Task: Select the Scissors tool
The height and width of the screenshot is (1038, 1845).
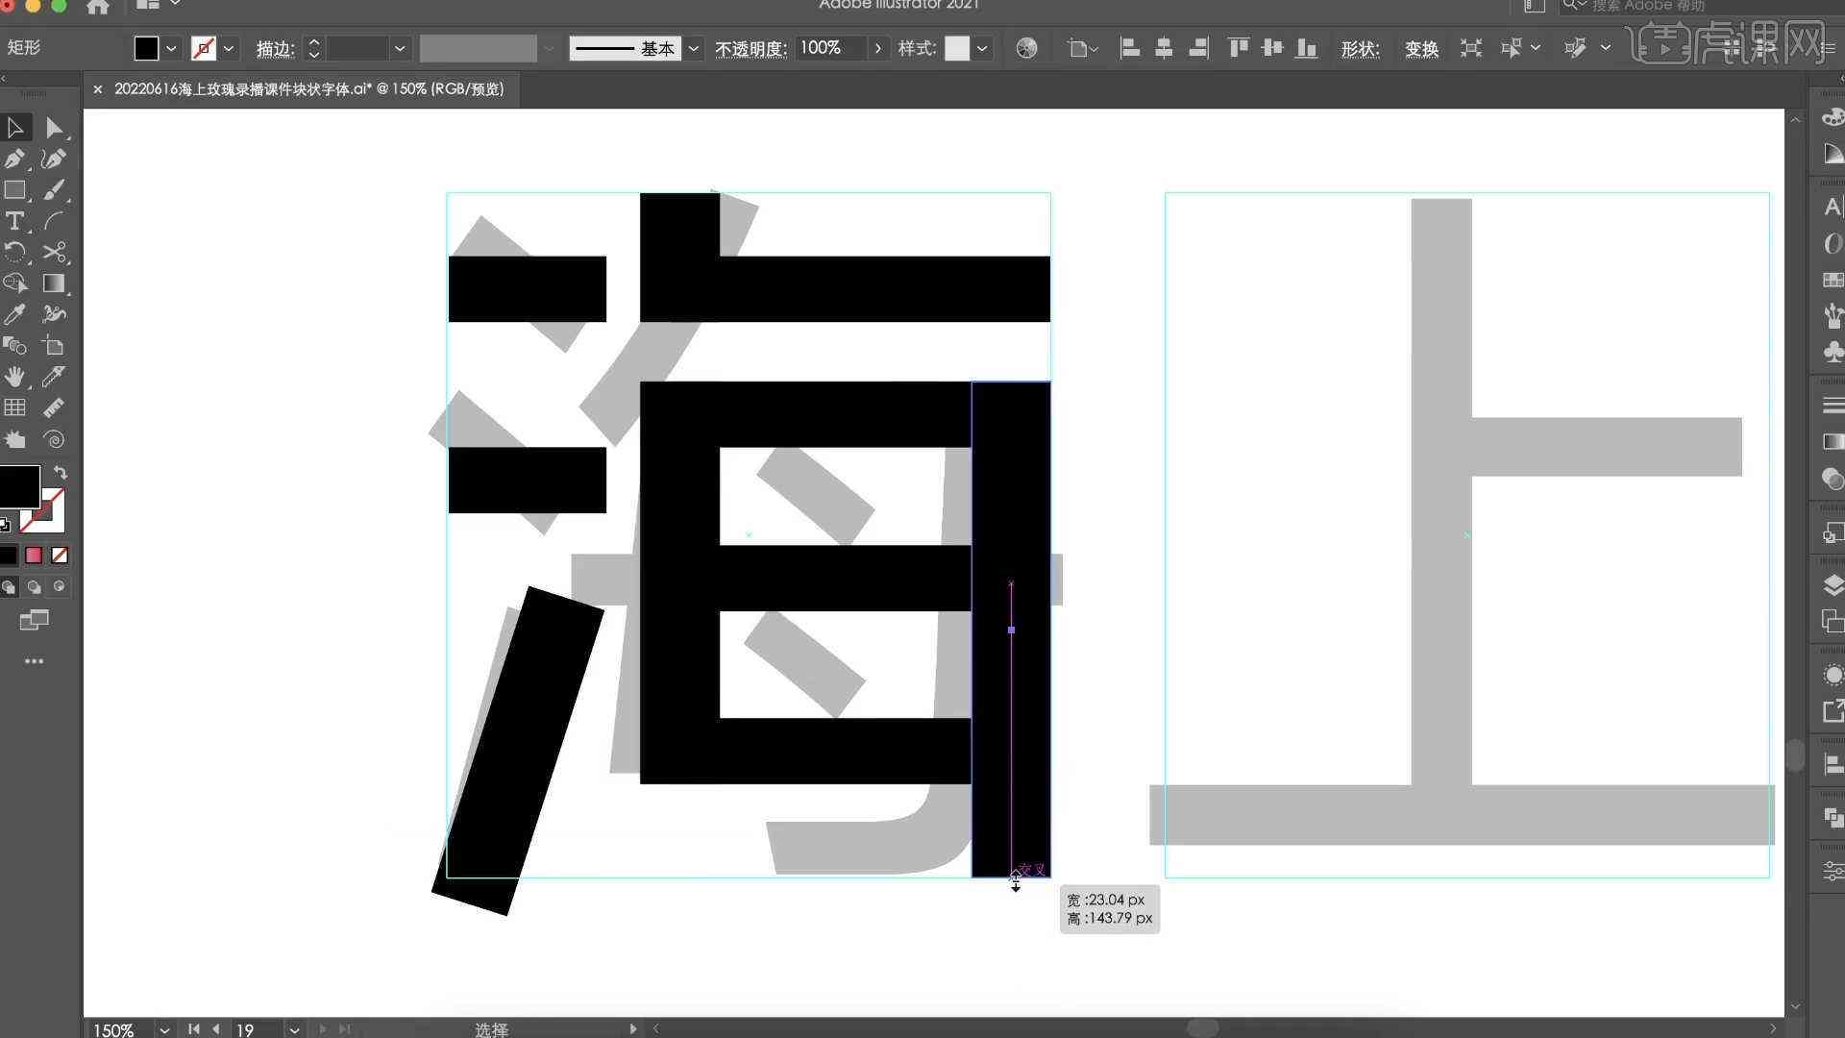Action: tap(54, 252)
